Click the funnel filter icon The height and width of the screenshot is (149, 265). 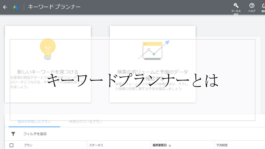coord(13,134)
